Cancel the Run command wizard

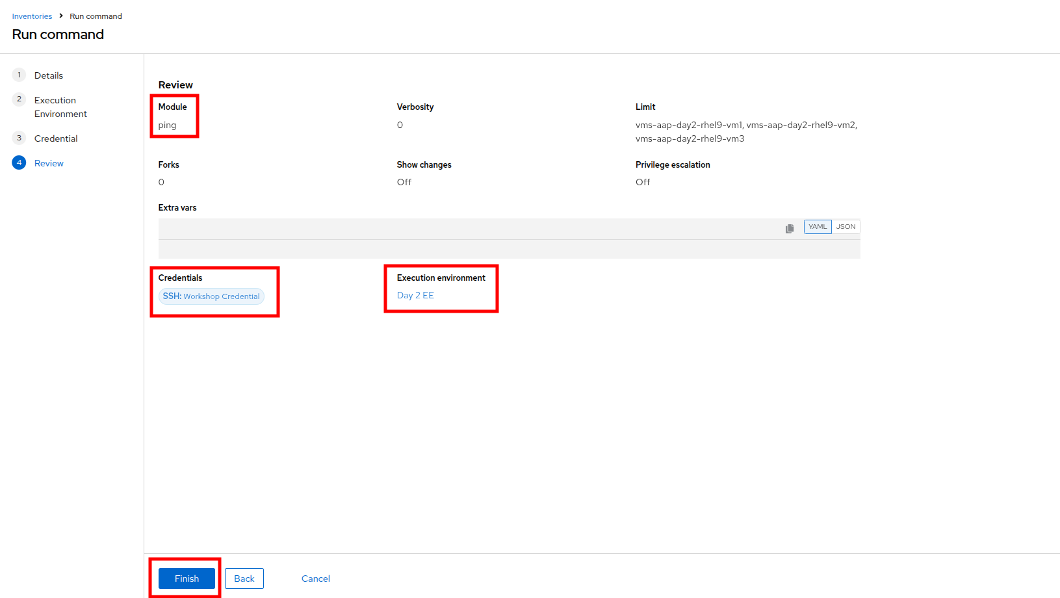[x=316, y=578]
